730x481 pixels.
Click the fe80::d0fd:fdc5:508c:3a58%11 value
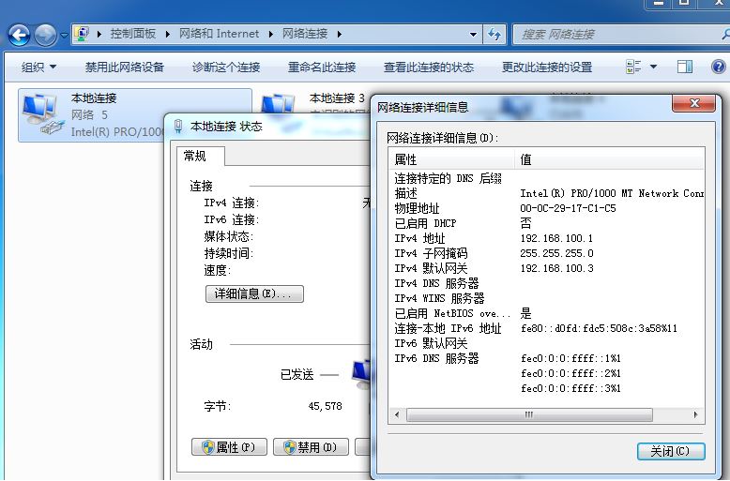599,328
